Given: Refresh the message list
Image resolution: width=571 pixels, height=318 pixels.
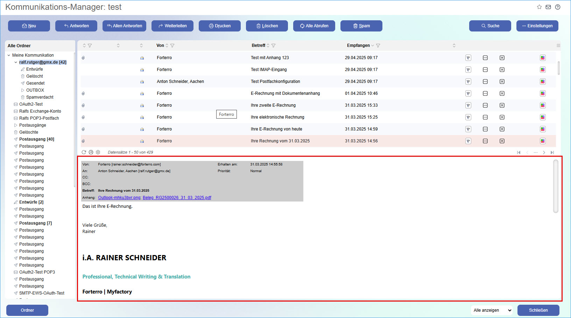Looking at the screenshot, I should [x=84, y=152].
